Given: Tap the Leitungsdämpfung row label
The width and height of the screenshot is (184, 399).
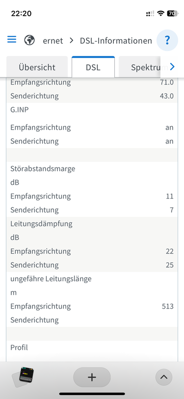Looking at the screenshot, I should click(41, 224).
